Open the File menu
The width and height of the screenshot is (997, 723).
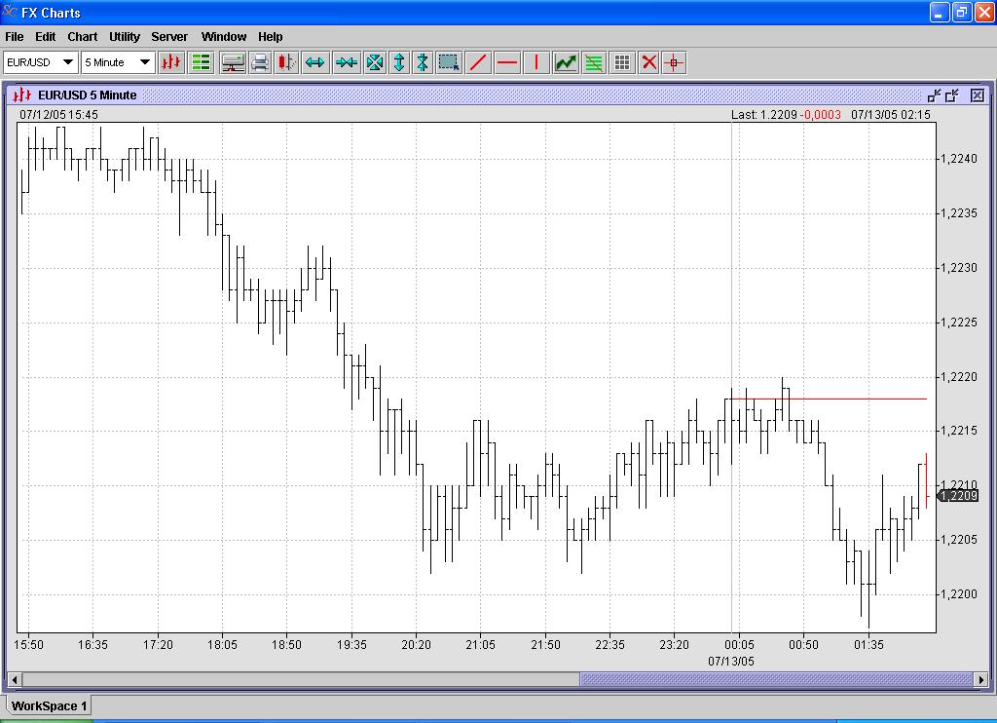14,37
